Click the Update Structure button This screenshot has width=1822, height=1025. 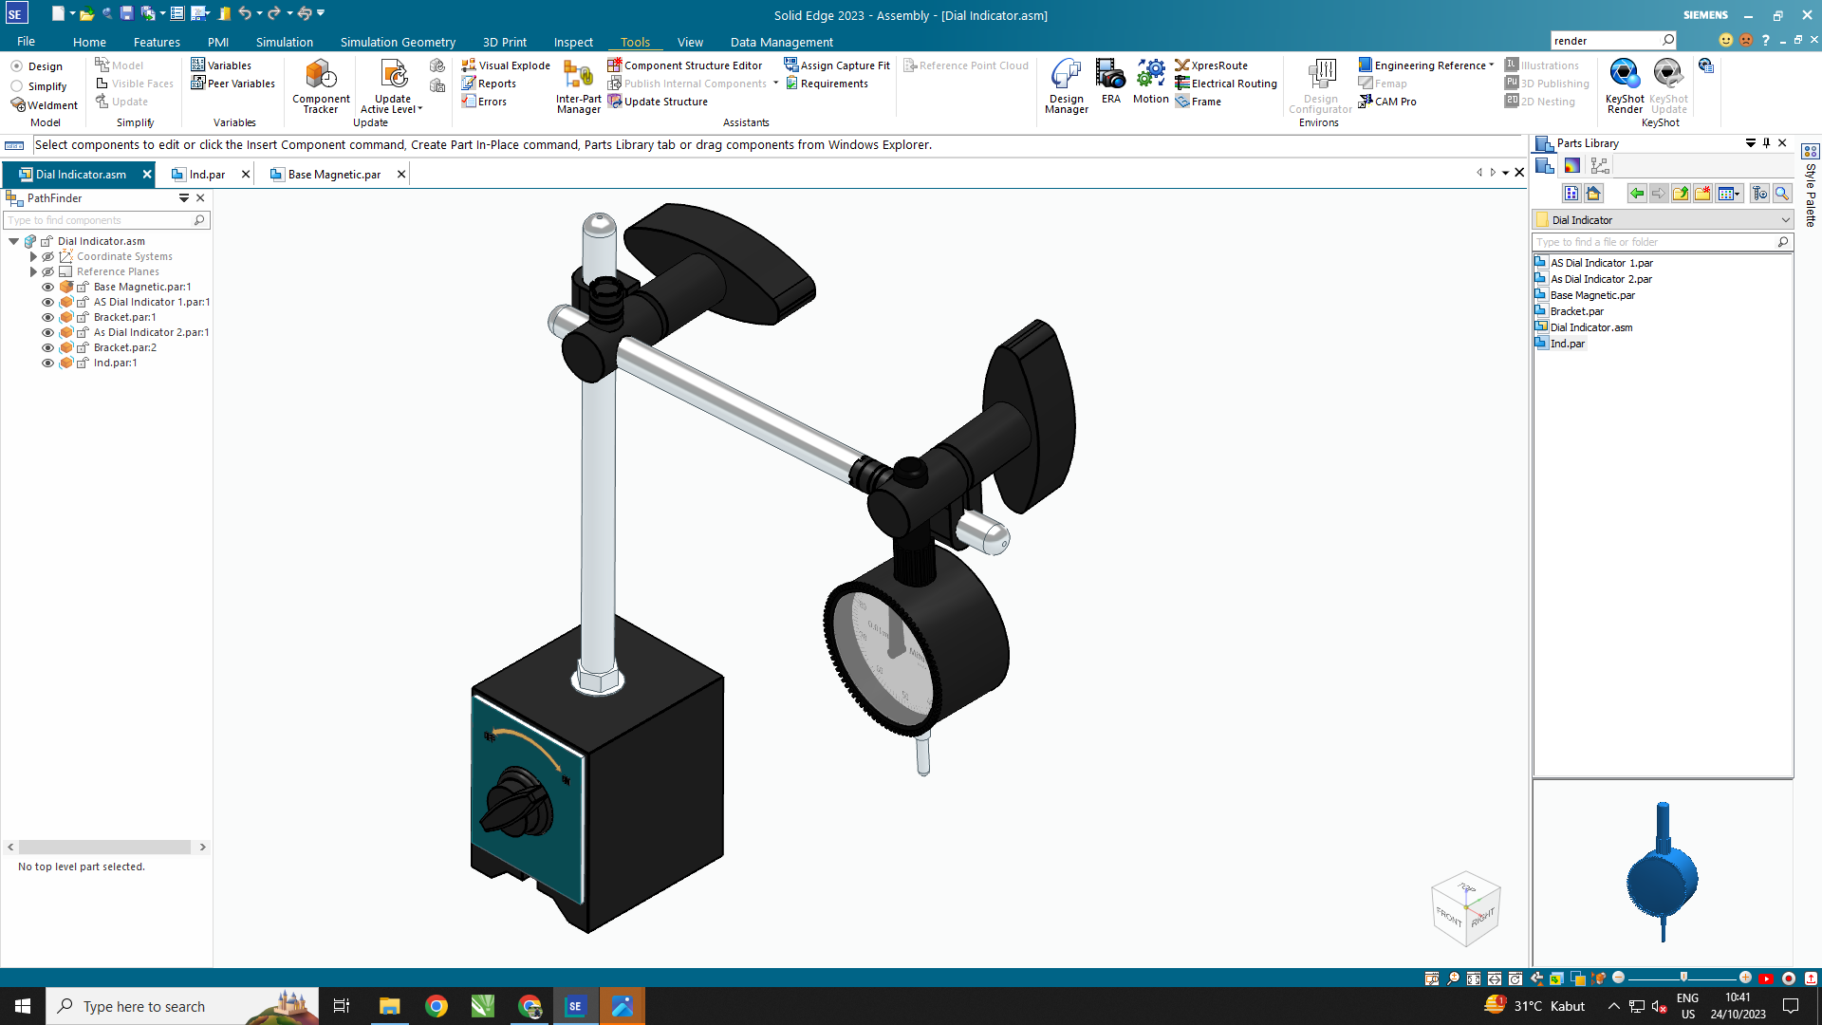(660, 102)
